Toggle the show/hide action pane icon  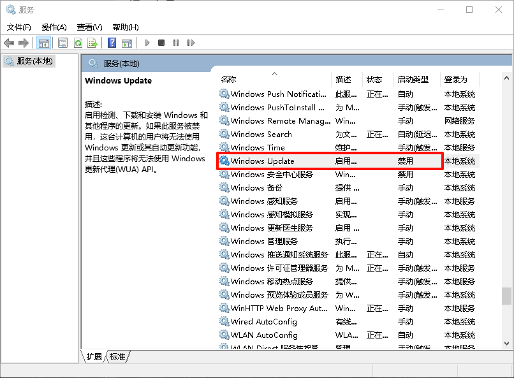click(127, 43)
